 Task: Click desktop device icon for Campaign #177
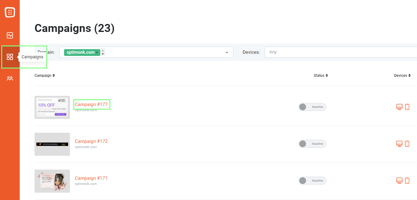pyautogui.click(x=399, y=107)
